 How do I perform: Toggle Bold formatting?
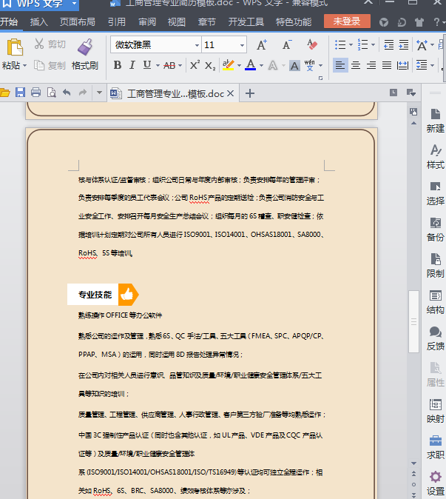[x=118, y=65]
